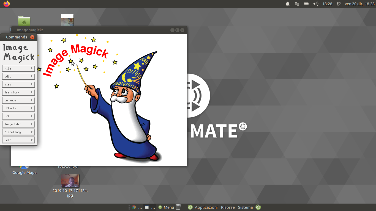376x211 pixels.
Task: Minimize the ImageMagick window
Action: [173, 30]
